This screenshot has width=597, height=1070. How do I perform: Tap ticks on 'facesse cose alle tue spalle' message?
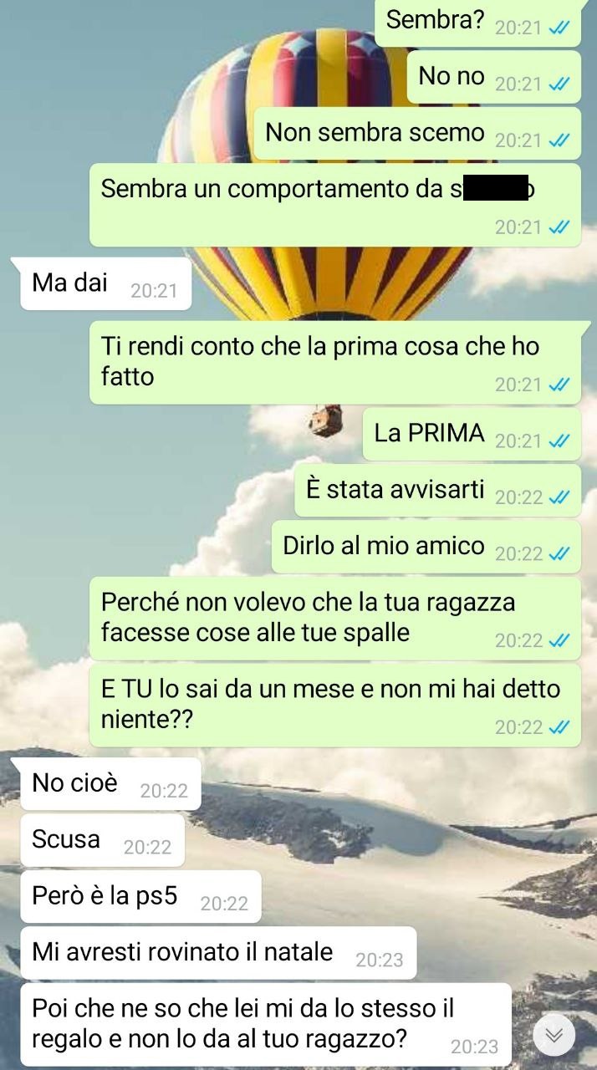559,640
